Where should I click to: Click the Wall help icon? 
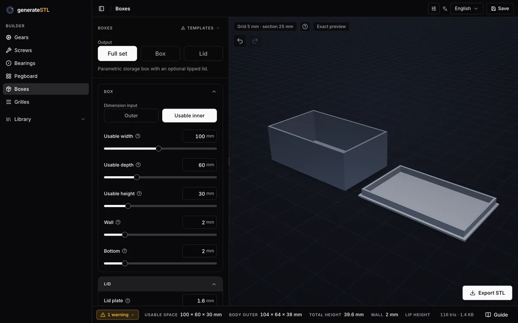click(x=118, y=222)
